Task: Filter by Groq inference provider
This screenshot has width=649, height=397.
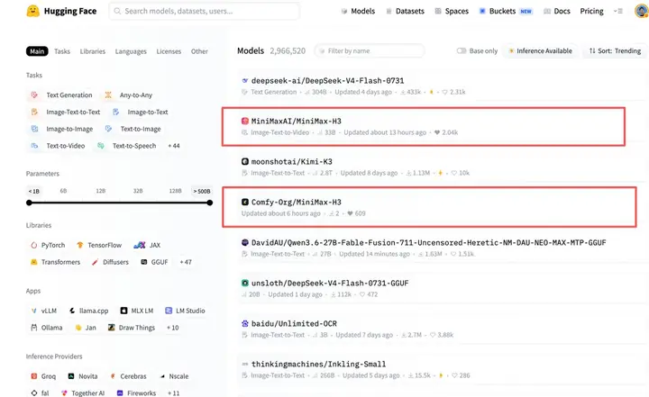Action: point(43,376)
